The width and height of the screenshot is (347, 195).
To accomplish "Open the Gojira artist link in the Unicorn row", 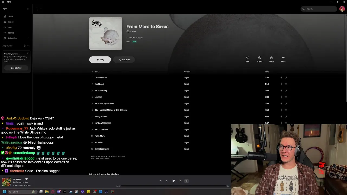I will 187,97.
